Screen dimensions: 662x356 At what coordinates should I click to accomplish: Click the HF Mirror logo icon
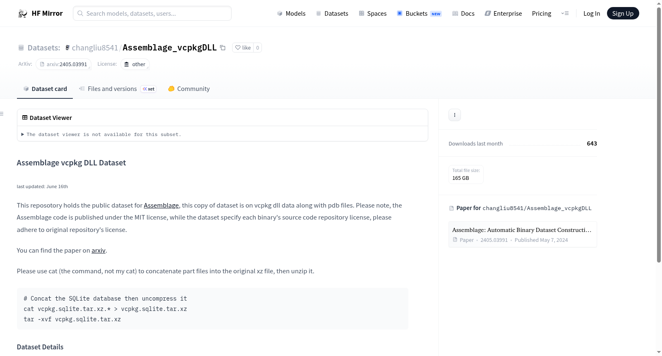pyautogui.click(x=23, y=14)
